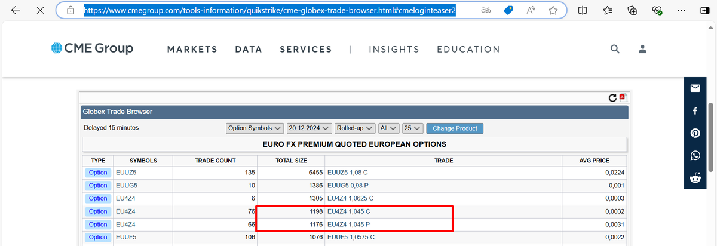
Task: Click the TRADE COUNT column header
Action: coord(215,161)
